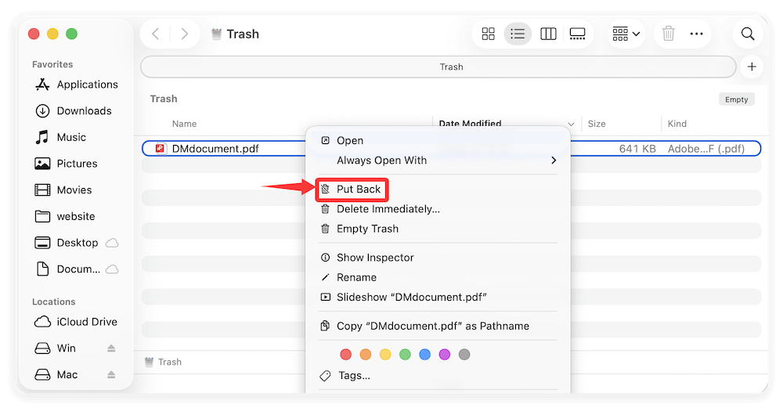The image size is (783, 408).
Task: Apply the gray tag color
Action: [x=464, y=355]
